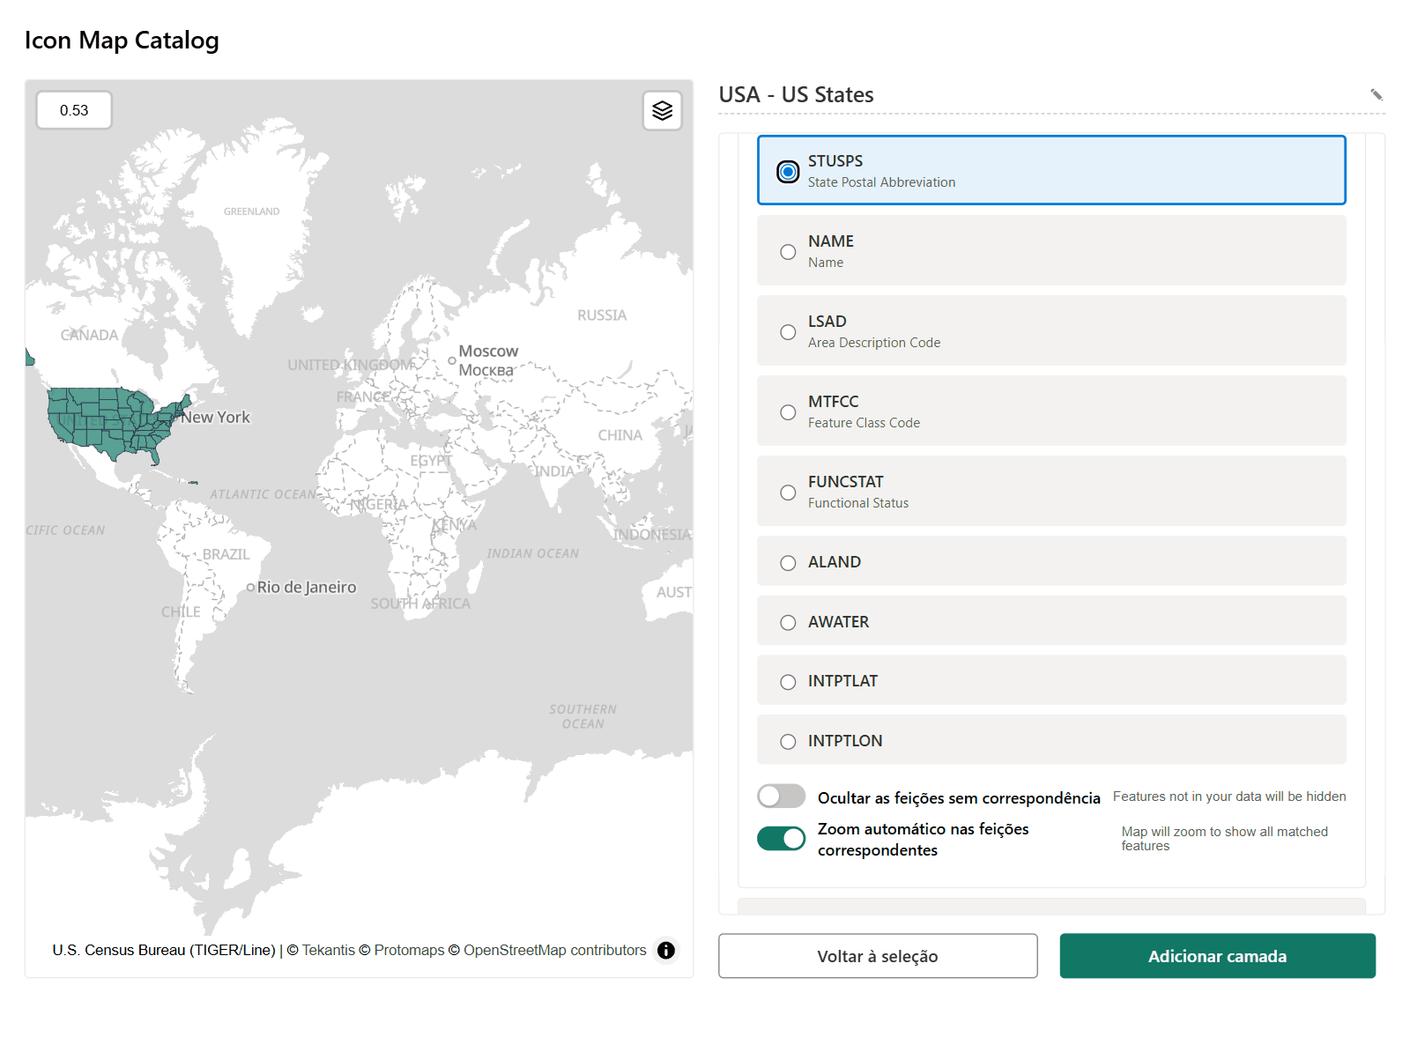The width and height of the screenshot is (1410, 1045).
Task: Select the STUSPS radio option
Action: pos(1051,170)
